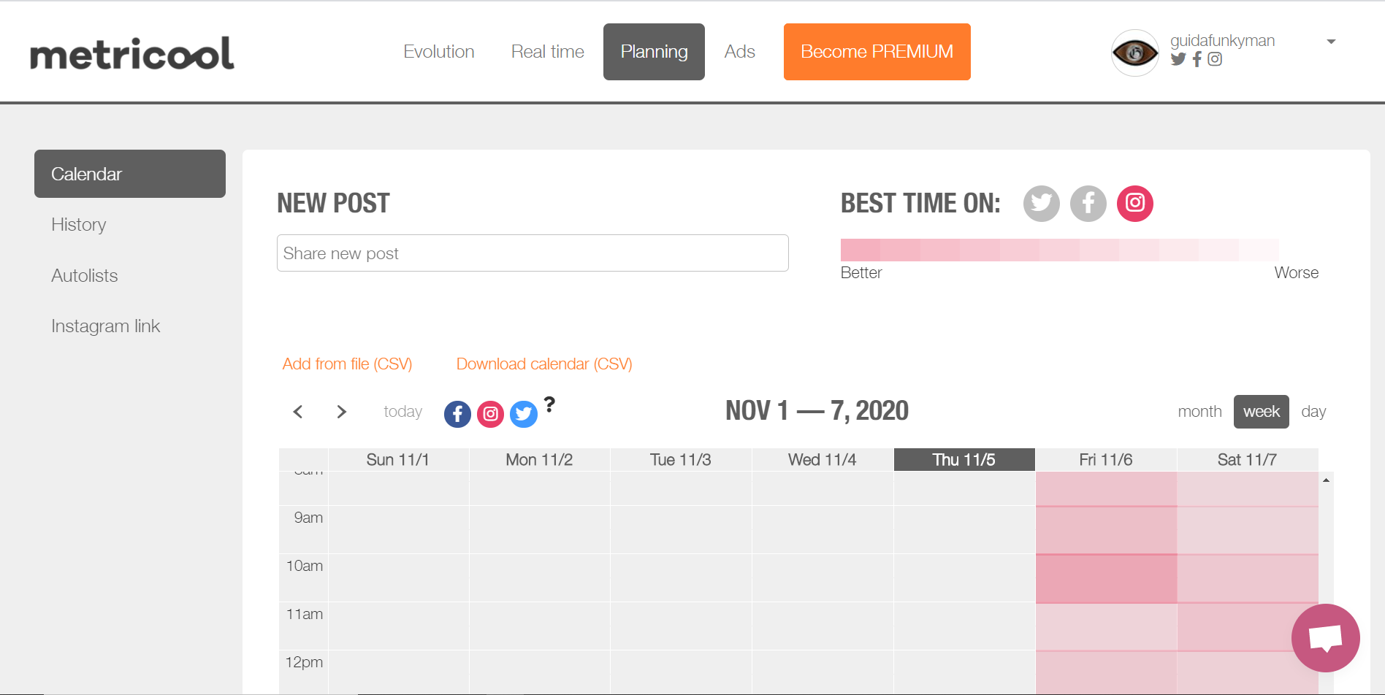Click the 12pm time label
The height and width of the screenshot is (695, 1385).
point(305,662)
